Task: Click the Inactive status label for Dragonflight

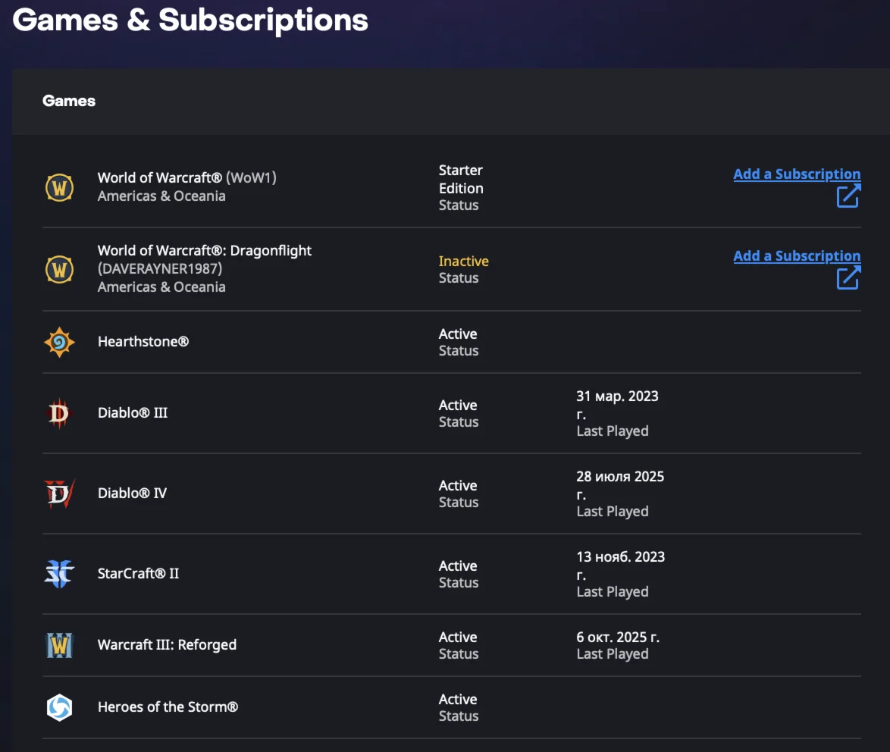Action: (x=463, y=262)
